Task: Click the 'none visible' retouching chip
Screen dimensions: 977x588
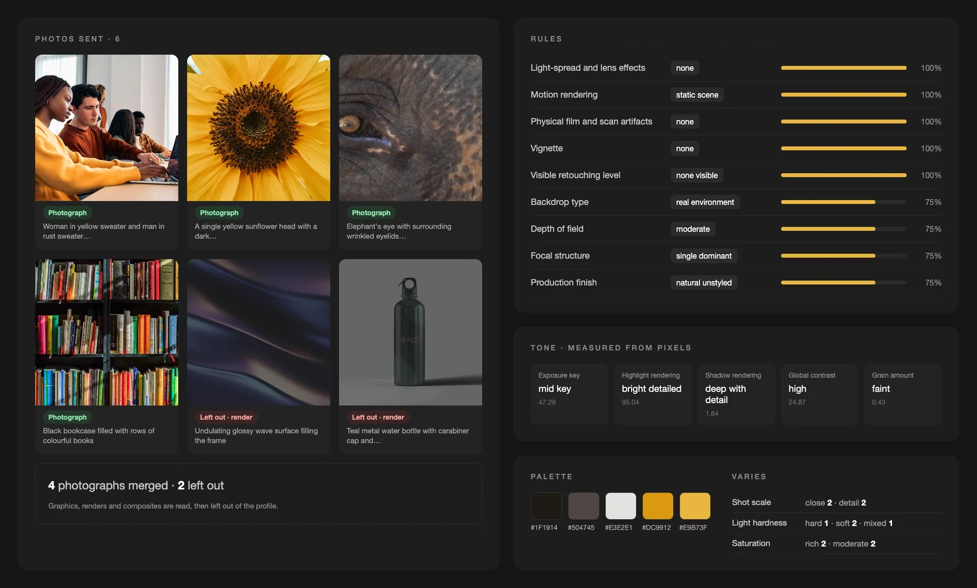Action: point(697,175)
